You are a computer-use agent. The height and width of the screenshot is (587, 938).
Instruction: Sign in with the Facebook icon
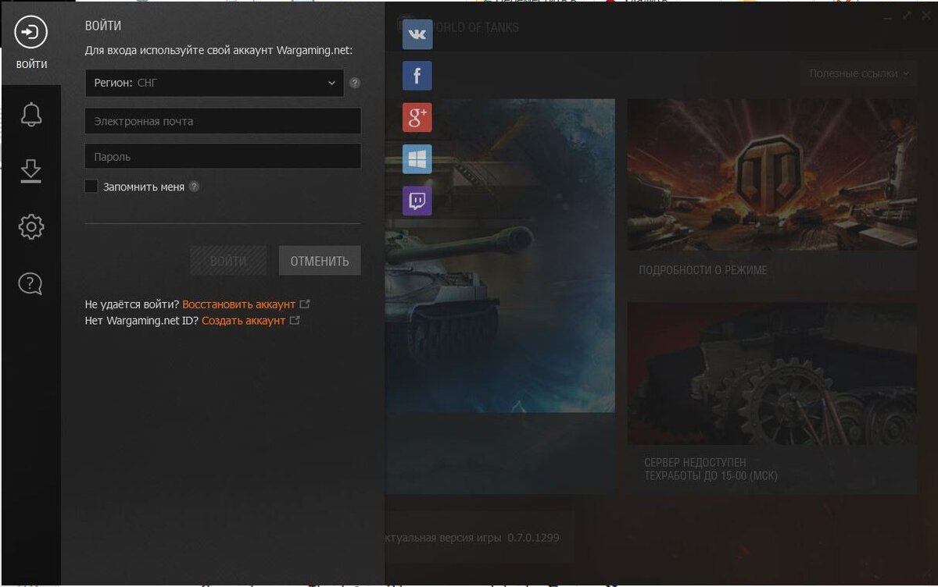click(x=417, y=76)
